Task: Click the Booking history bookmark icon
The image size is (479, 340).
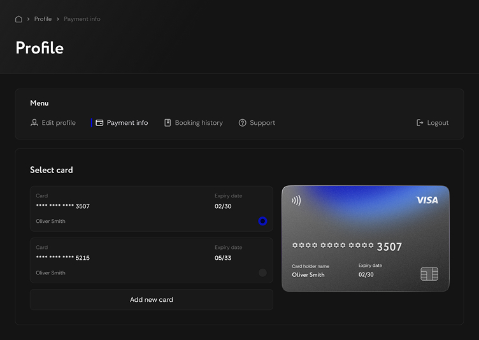Action: pos(168,123)
